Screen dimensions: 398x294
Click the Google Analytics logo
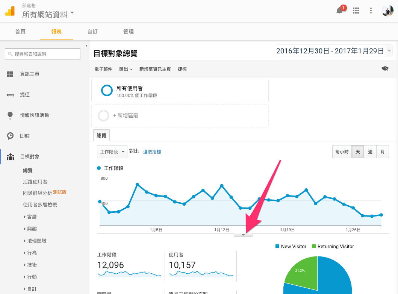click(10, 11)
